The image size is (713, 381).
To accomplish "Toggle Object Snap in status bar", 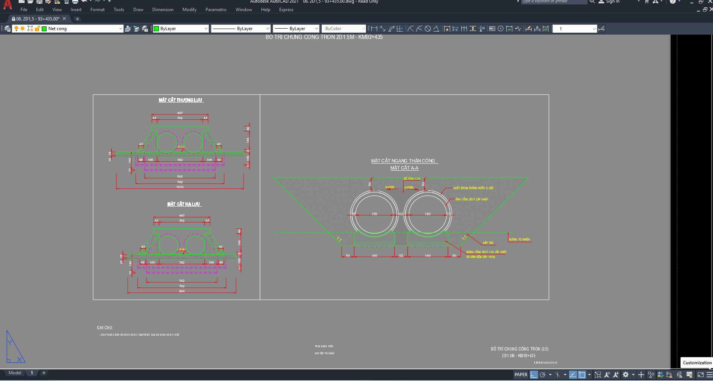I will pyautogui.click(x=582, y=375).
